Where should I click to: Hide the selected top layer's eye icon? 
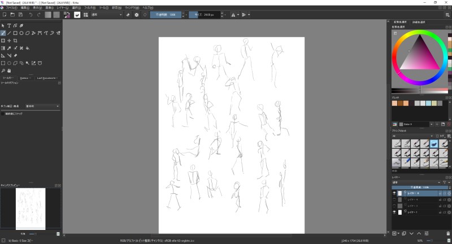click(394, 193)
